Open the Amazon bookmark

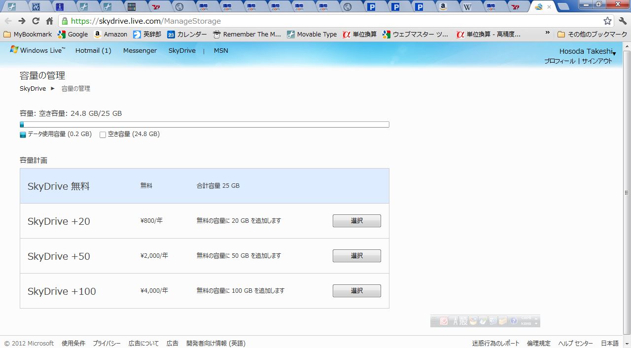(x=110, y=35)
